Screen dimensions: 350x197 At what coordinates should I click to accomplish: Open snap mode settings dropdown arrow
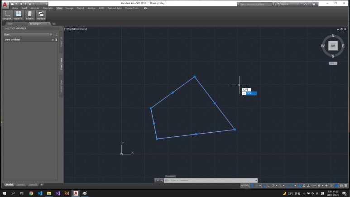coord(260,186)
